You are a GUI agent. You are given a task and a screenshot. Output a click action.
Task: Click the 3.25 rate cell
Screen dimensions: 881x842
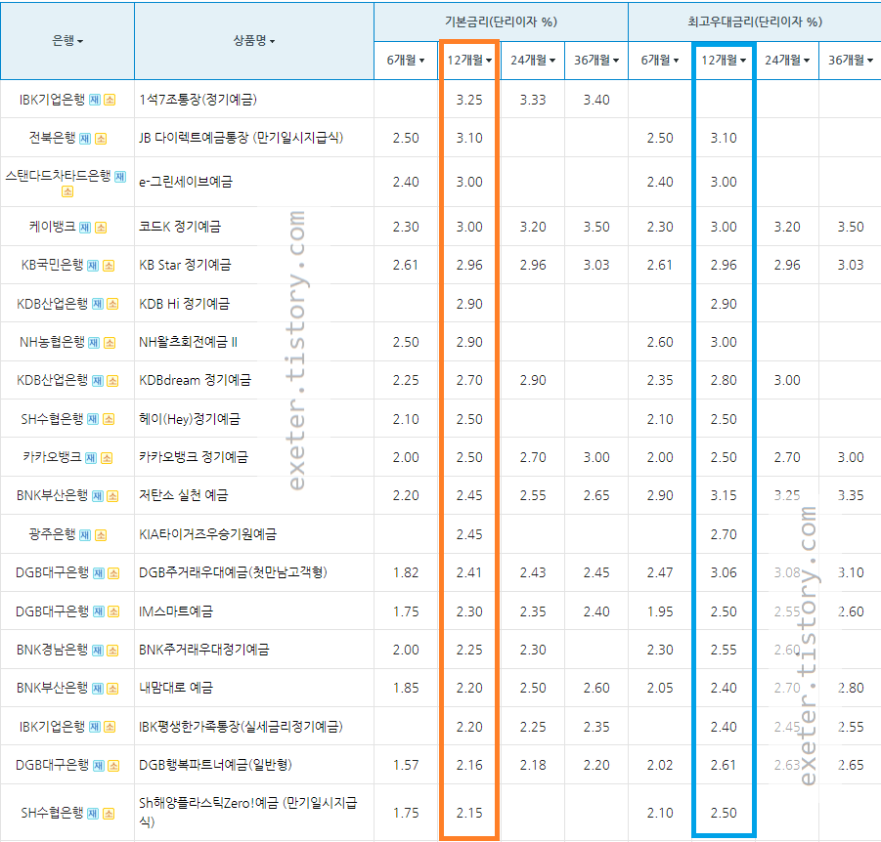coord(469,100)
